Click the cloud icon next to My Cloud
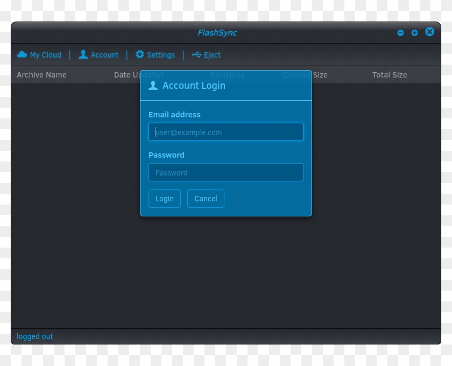 tap(22, 54)
